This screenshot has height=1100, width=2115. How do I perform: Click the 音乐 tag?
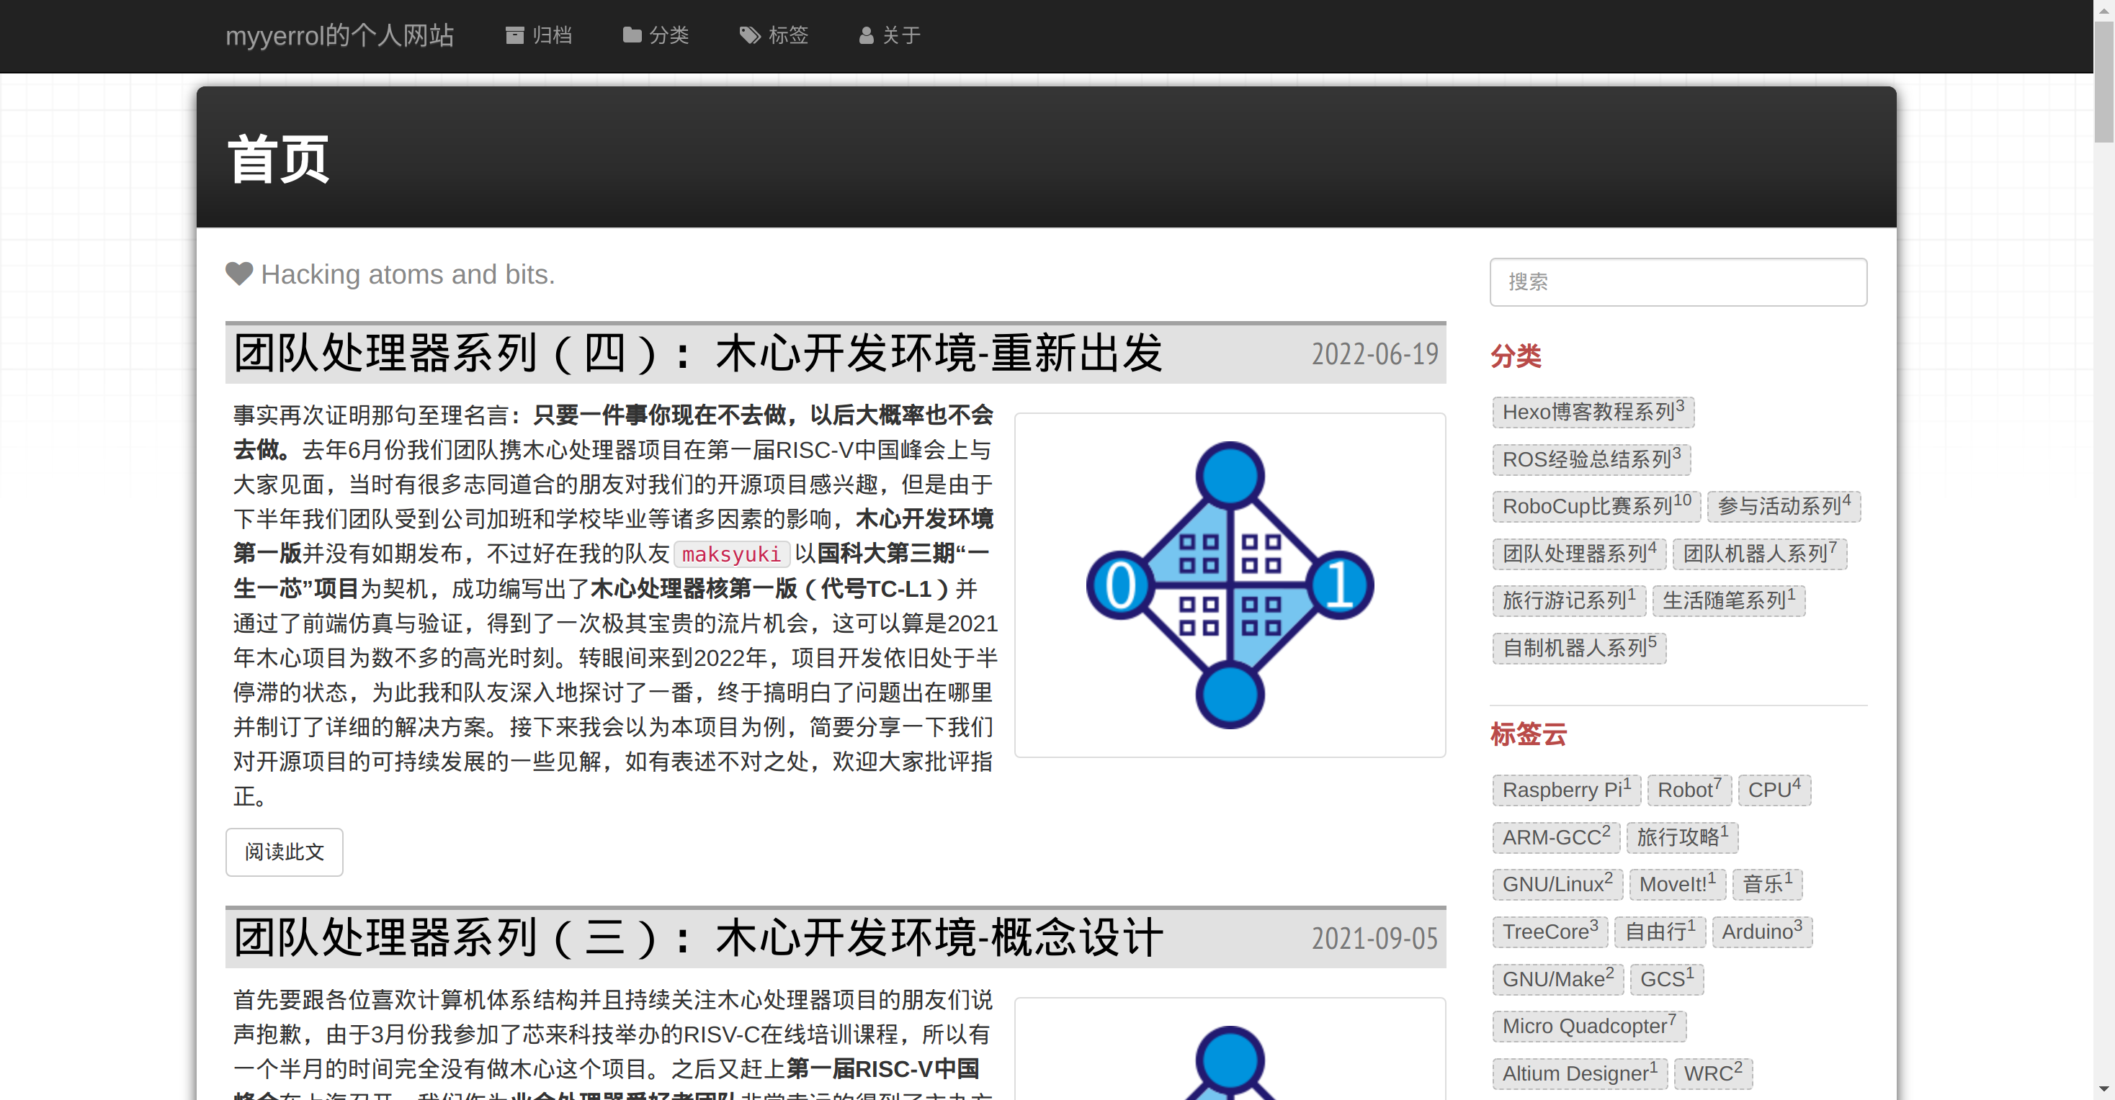[1767, 884]
